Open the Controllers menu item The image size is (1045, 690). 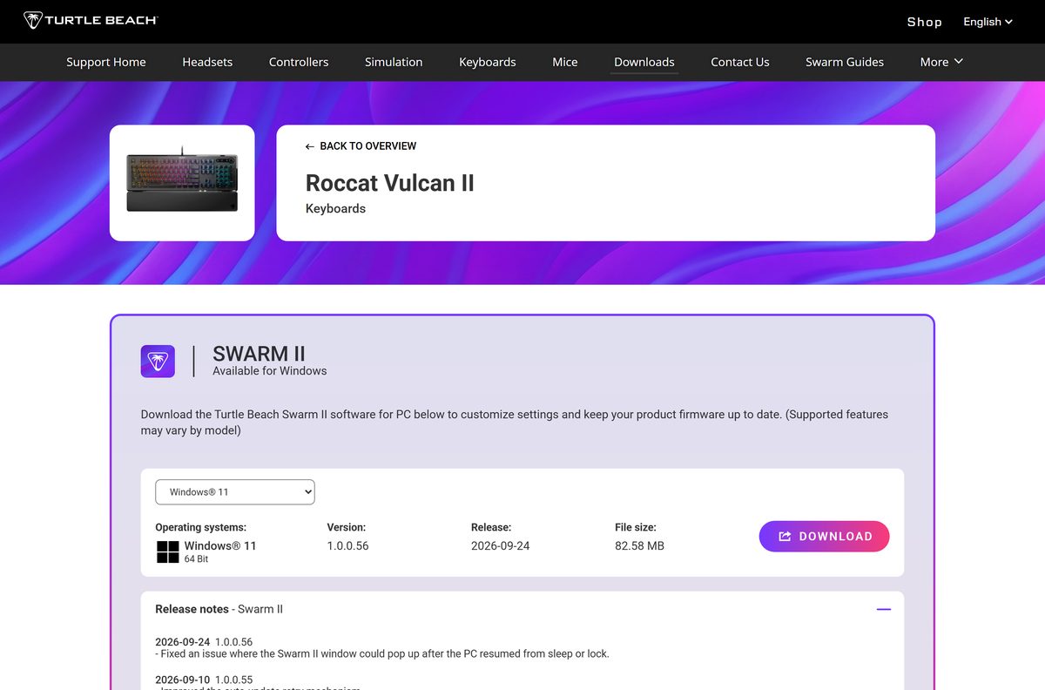(x=299, y=62)
